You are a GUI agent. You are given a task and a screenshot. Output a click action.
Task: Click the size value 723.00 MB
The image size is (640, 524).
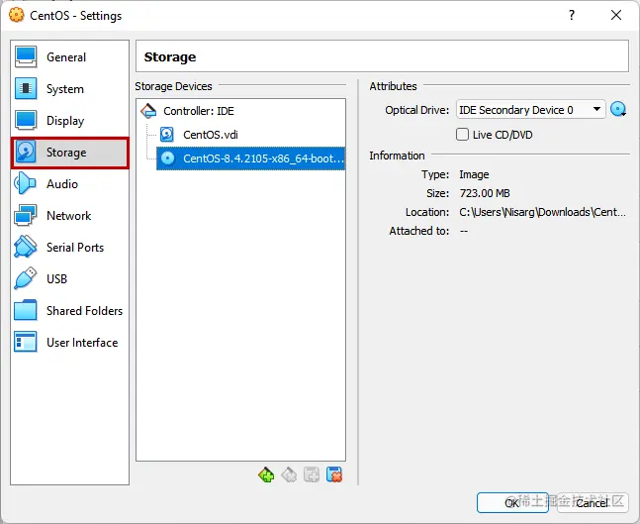click(485, 193)
